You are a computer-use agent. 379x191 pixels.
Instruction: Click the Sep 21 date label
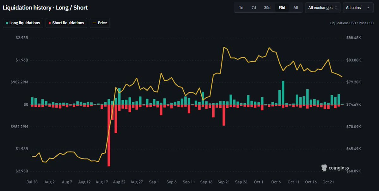coord(223,182)
